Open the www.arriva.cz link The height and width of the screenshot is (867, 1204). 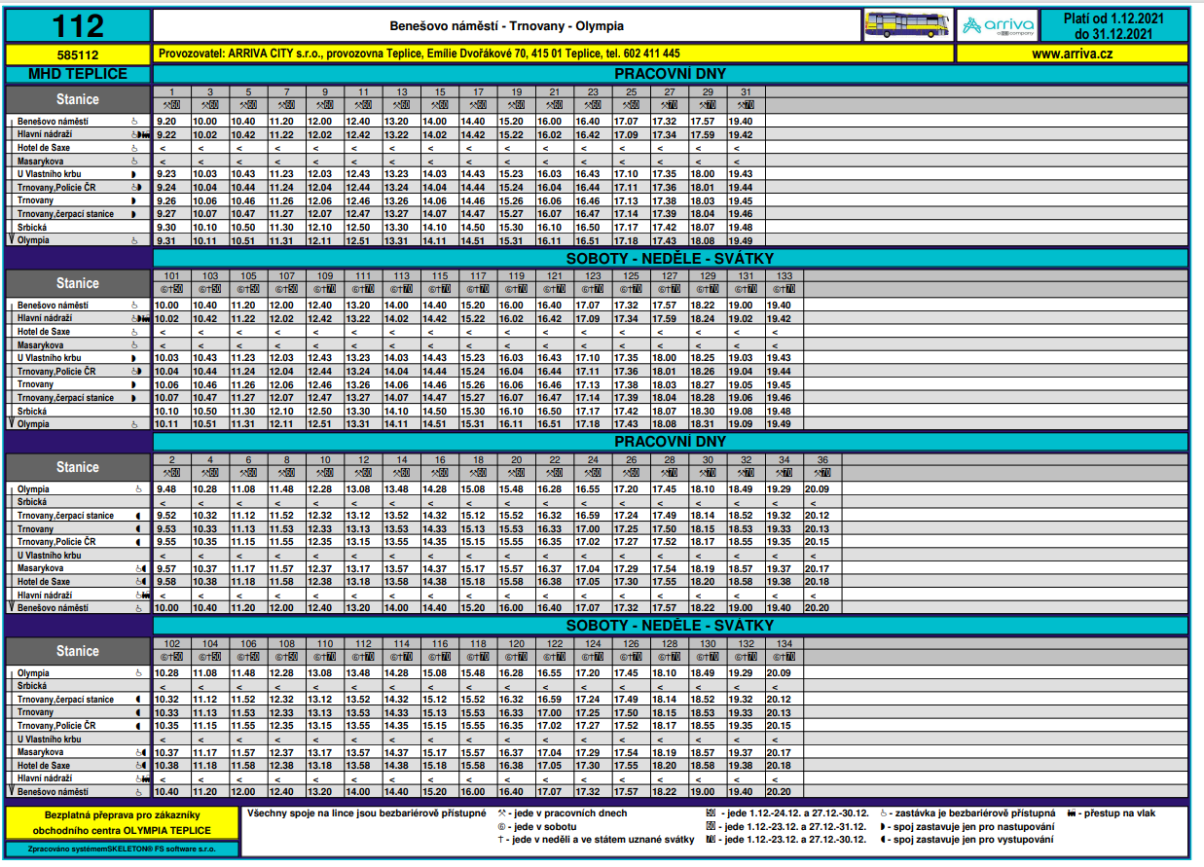pyautogui.click(x=1072, y=54)
